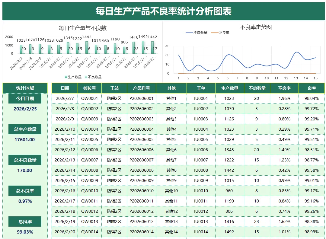The width and height of the screenshot is (326, 239).
Task: Click the cell P202606005
Action: [142, 139]
